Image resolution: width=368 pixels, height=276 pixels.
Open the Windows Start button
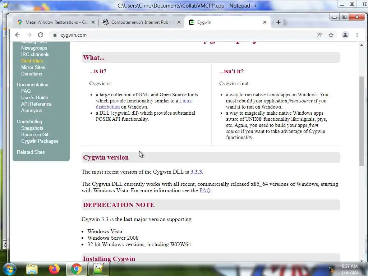point(9,269)
